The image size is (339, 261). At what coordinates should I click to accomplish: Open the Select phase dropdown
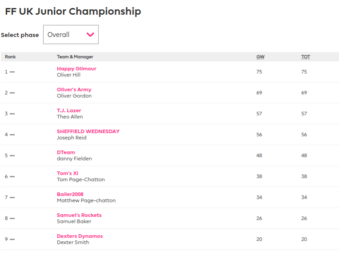coord(70,35)
